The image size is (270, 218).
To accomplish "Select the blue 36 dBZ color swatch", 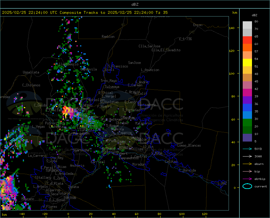I will coord(247,108).
